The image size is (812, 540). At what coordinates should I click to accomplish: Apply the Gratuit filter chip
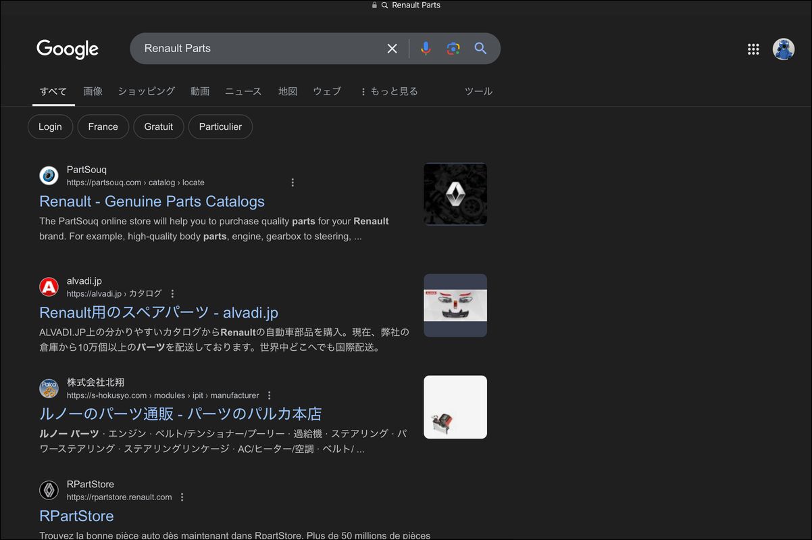point(159,127)
